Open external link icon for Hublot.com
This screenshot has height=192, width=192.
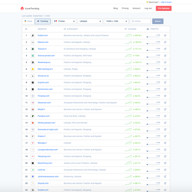click(x=165, y=36)
